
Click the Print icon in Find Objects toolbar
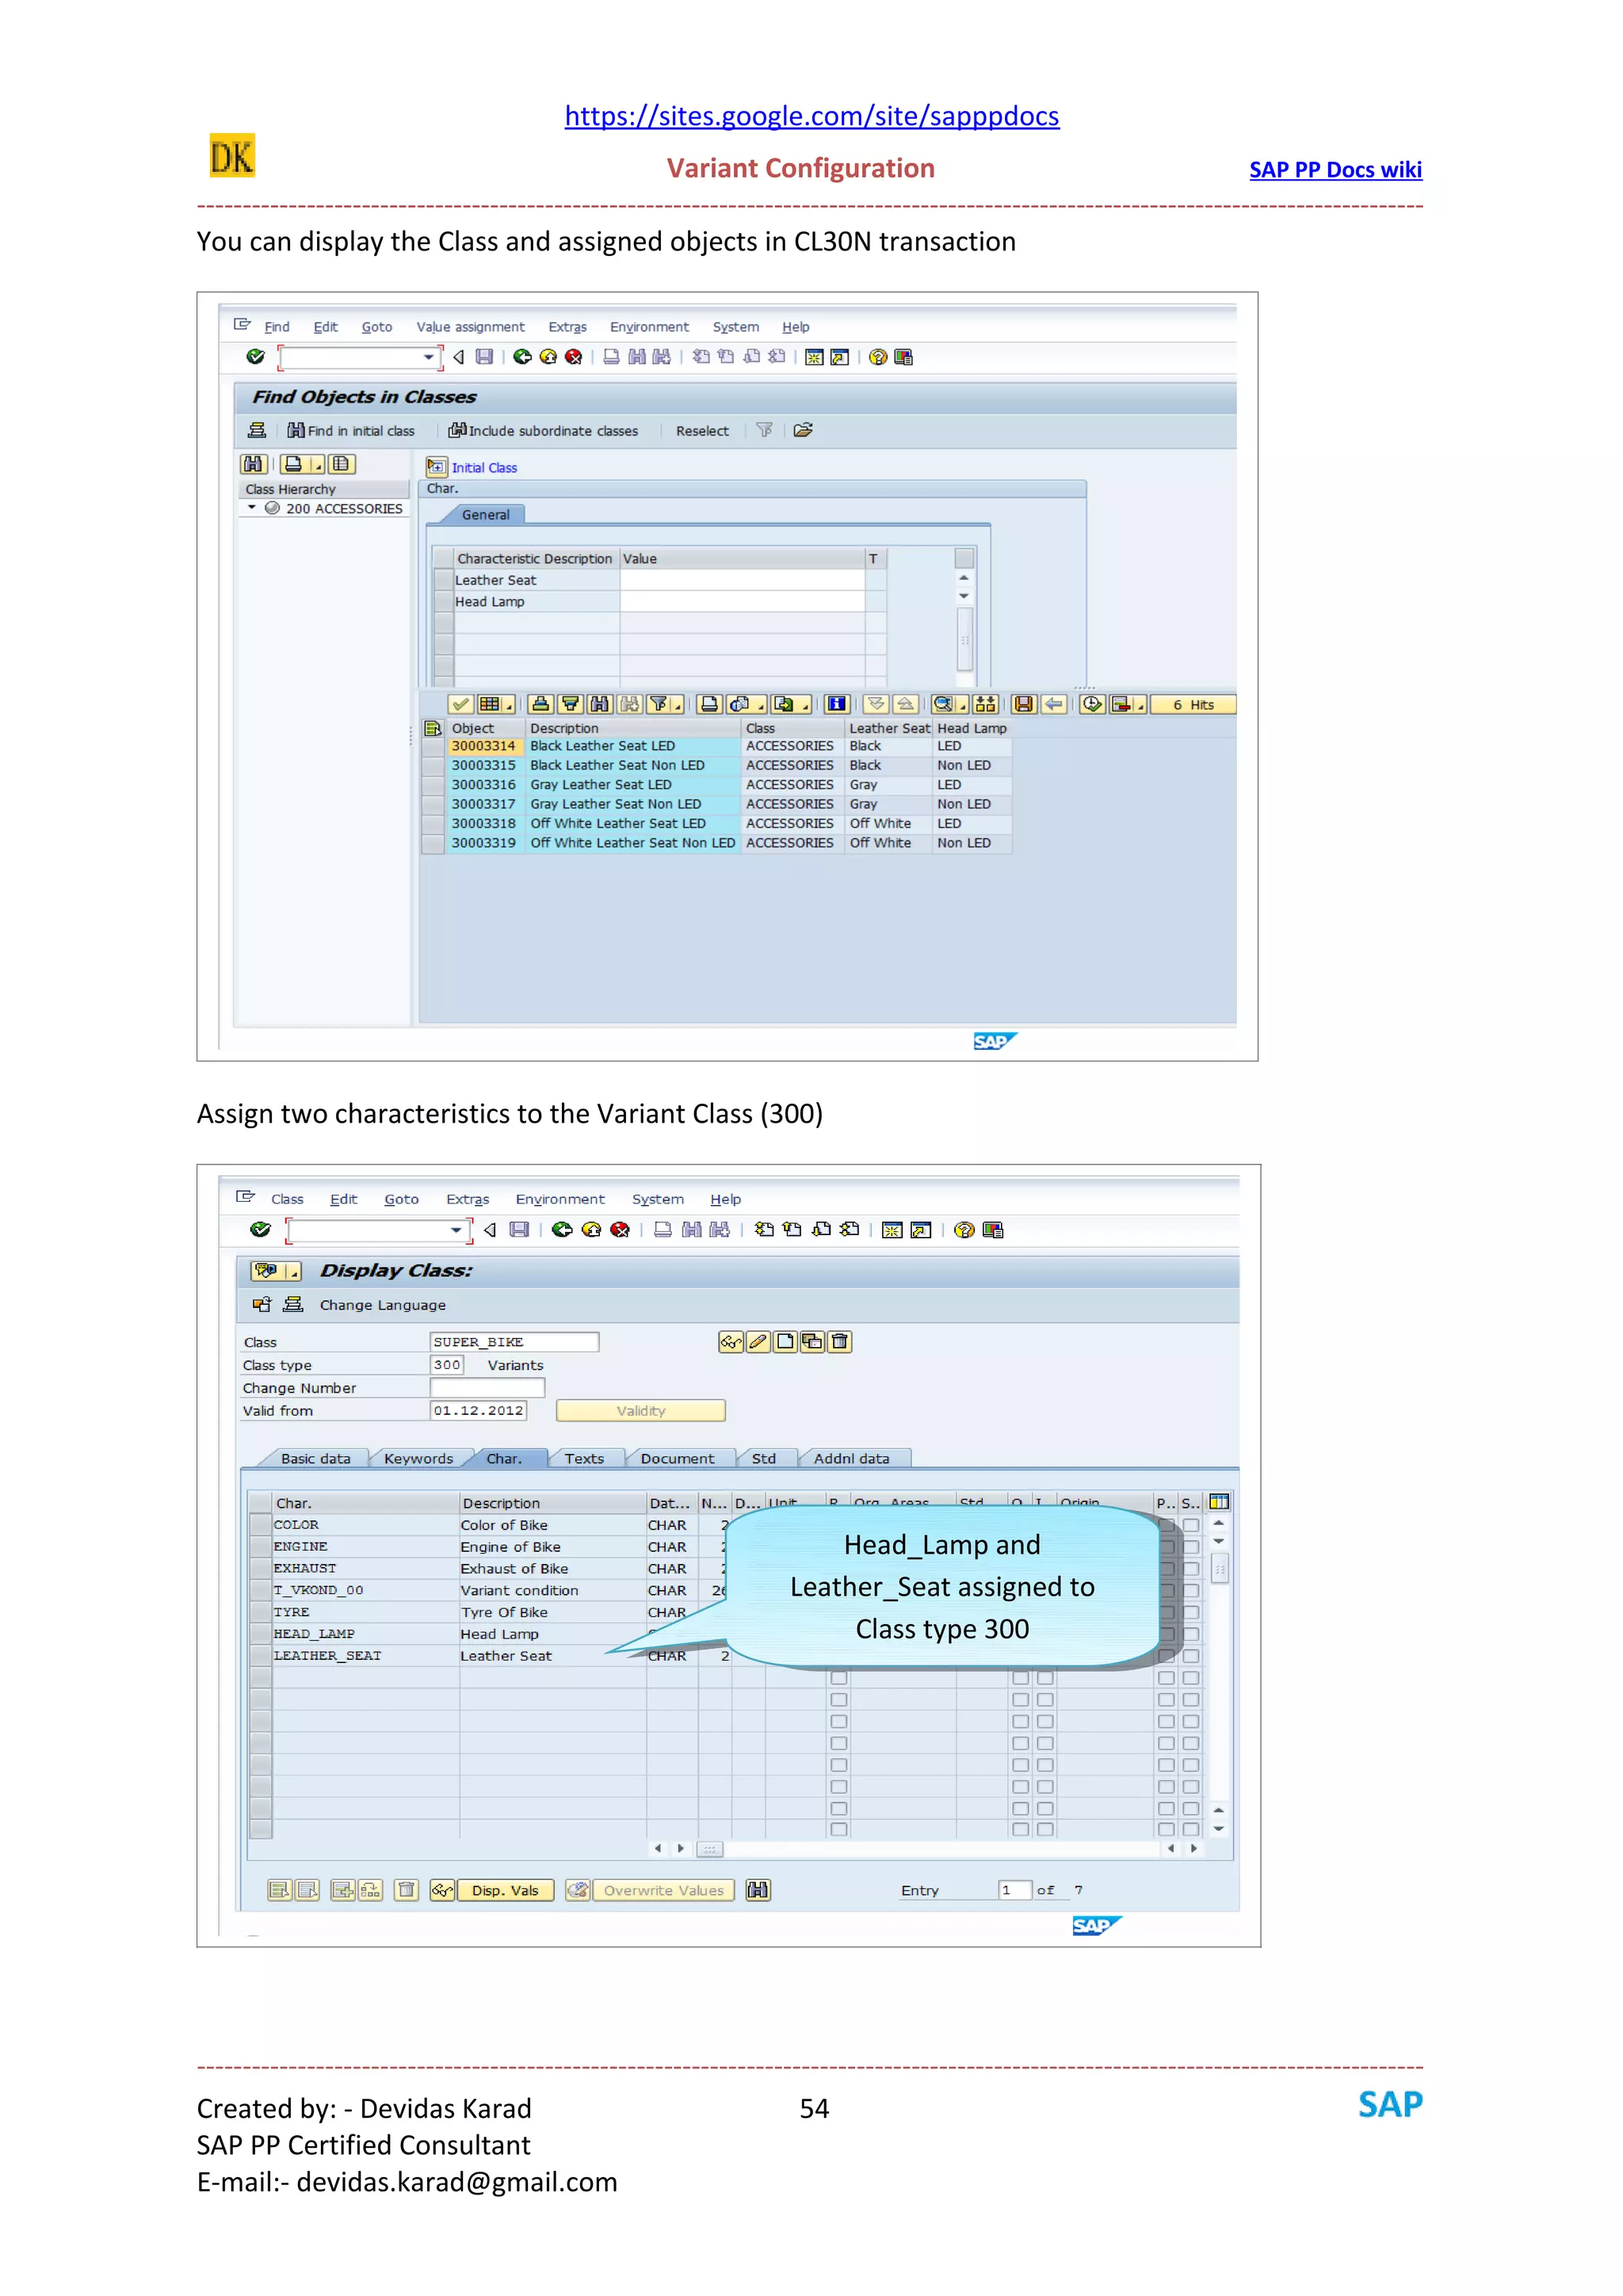[x=611, y=356]
